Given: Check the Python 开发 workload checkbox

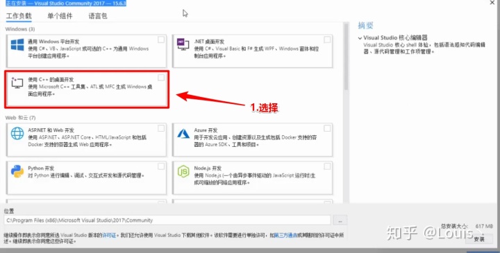Looking at the screenshot, I should point(161,166).
